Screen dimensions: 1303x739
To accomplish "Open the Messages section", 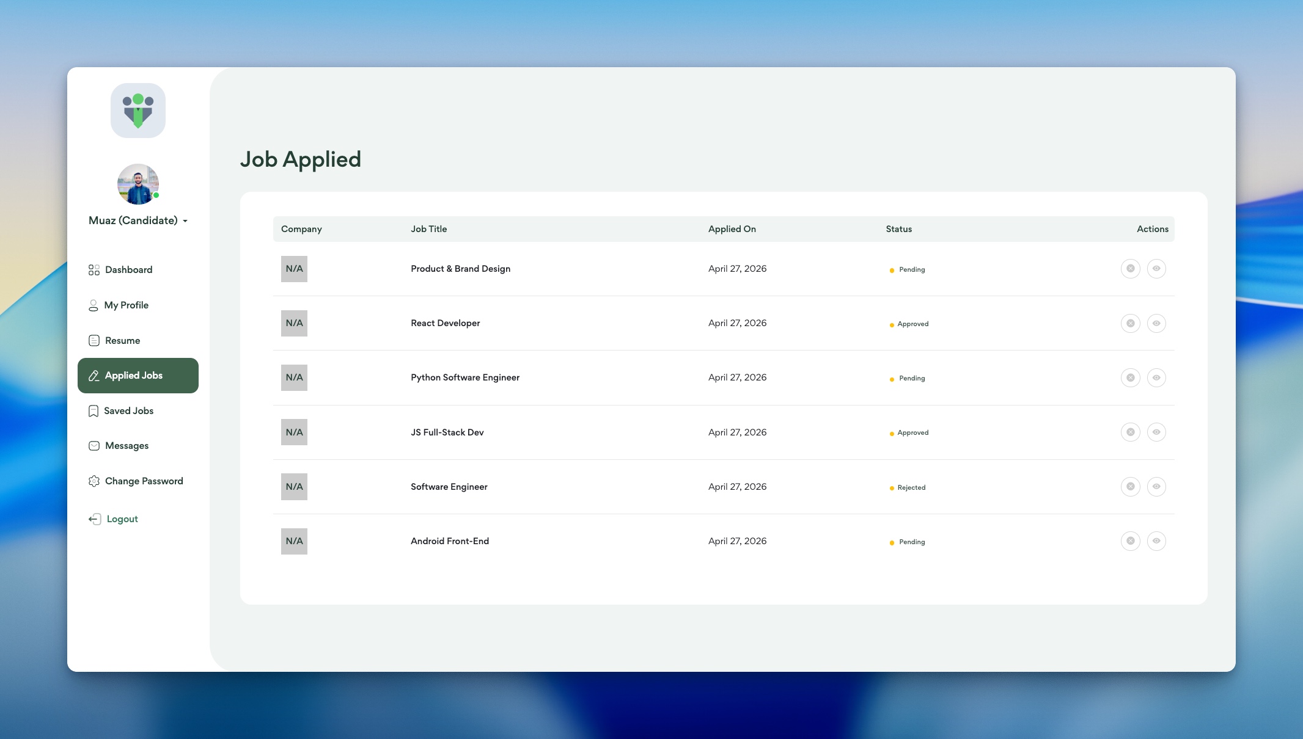I will click(x=127, y=446).
